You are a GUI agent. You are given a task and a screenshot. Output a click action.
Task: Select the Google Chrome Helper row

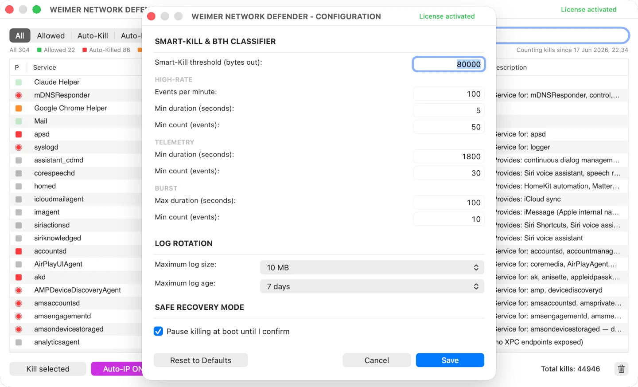76,108
